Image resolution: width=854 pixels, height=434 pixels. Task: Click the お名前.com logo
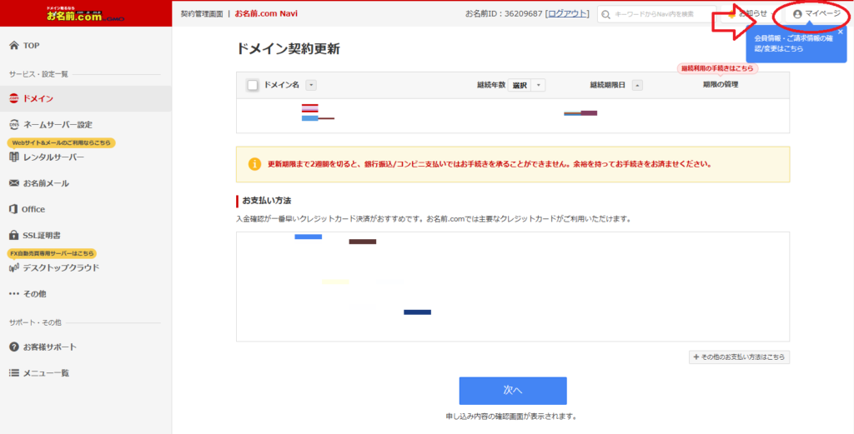pos(86,13)
